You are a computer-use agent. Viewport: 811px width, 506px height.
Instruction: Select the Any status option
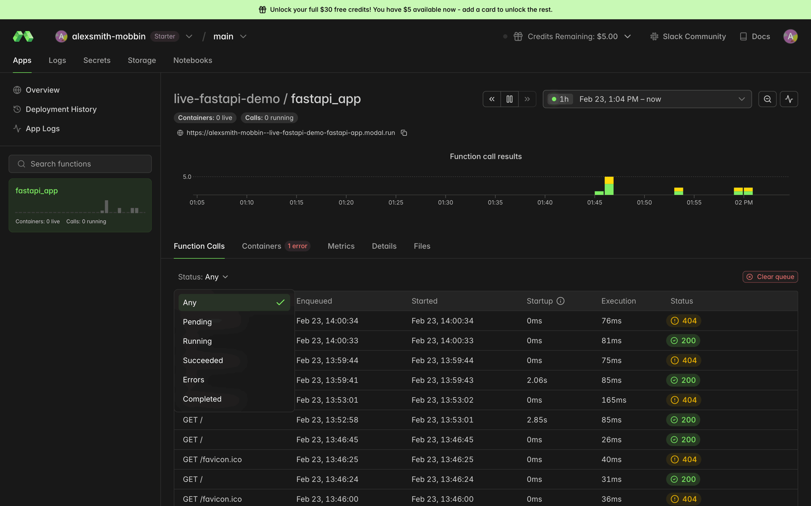click(234, 303)
